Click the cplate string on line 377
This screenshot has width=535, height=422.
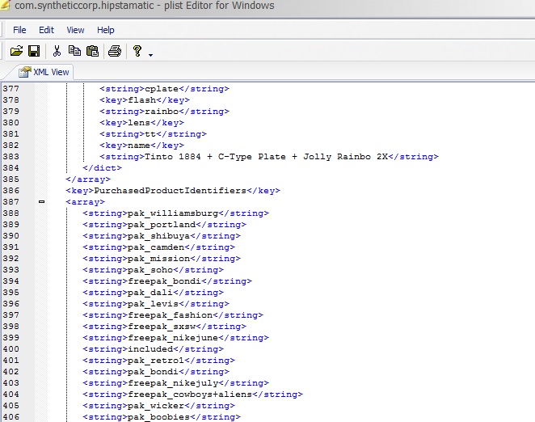coord(164,89)
